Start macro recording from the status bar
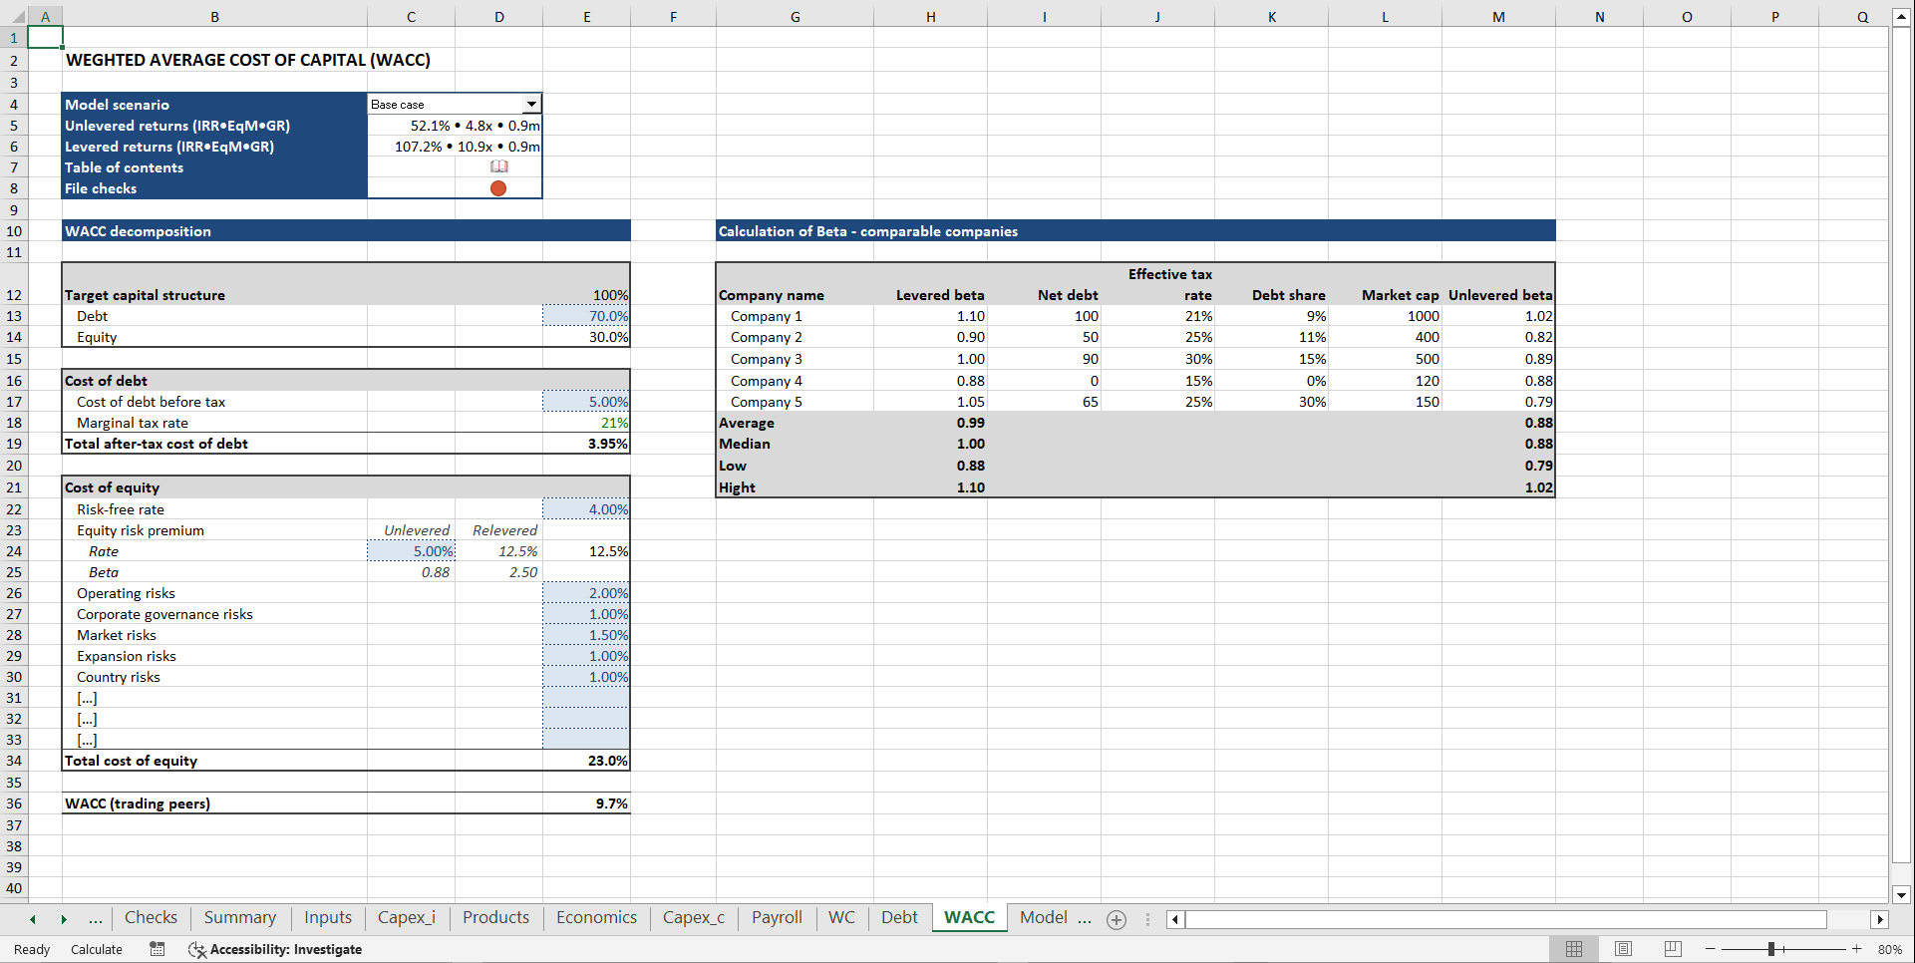The height and width of the screenshot is (963, 1915). point(157,949)
